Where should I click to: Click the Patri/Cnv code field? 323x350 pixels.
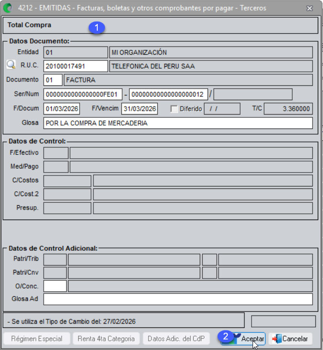coord(55,273)
